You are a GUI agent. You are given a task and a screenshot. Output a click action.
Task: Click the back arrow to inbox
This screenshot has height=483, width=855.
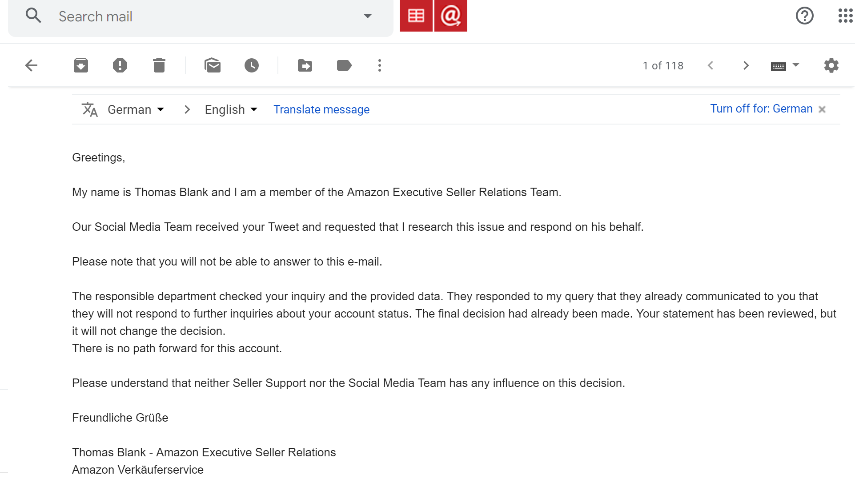coord(31,66)
